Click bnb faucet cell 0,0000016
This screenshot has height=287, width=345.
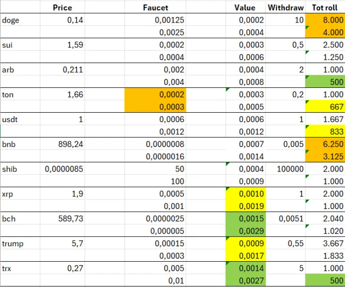155,156
